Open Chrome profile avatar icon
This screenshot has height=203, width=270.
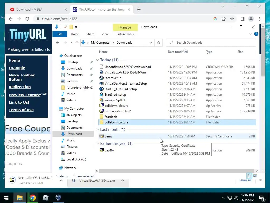(x=251, y=19)
